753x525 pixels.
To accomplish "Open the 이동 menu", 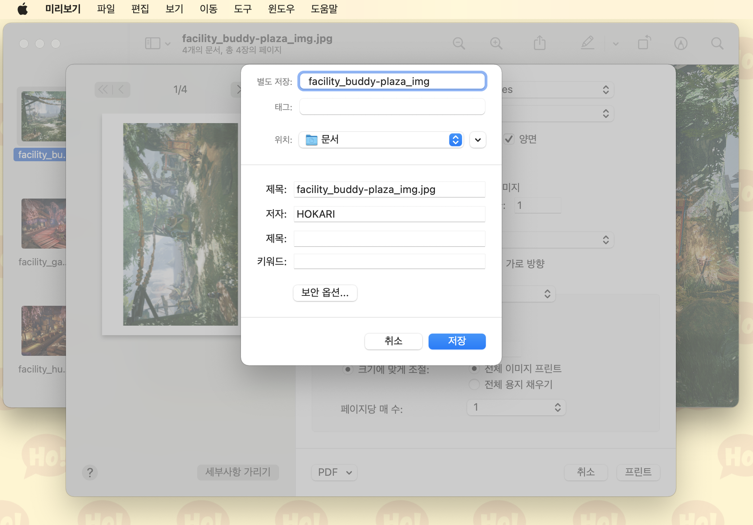I will tap(208, 9).
